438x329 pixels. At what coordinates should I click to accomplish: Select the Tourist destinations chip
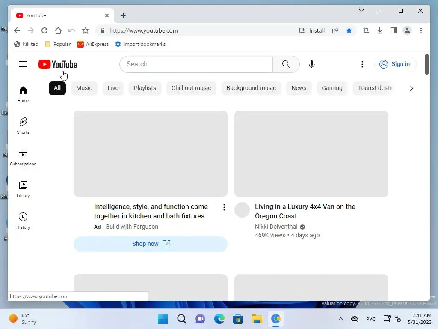pyautogui.click(x=374, y=88)
